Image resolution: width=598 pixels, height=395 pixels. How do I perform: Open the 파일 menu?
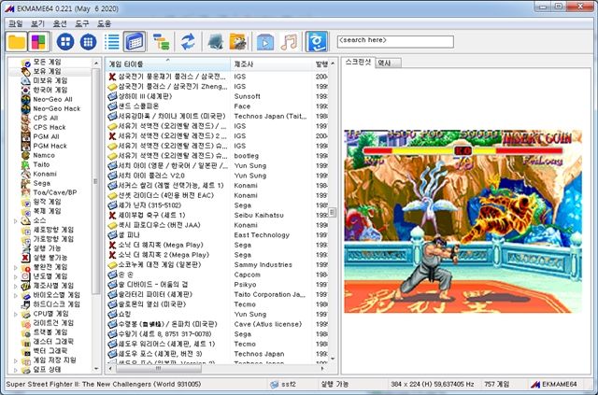[x=16, y=23]
